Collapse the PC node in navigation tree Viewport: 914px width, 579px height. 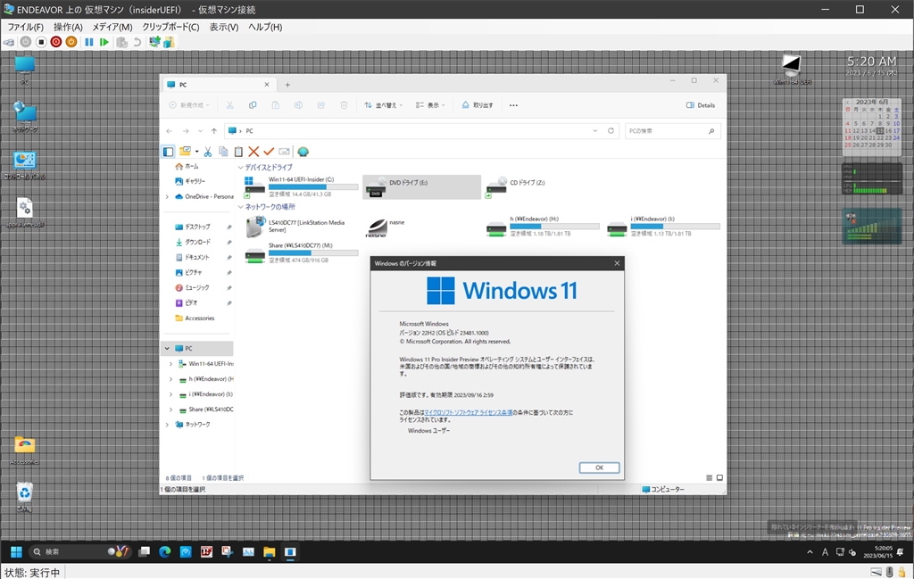[167, 348]
